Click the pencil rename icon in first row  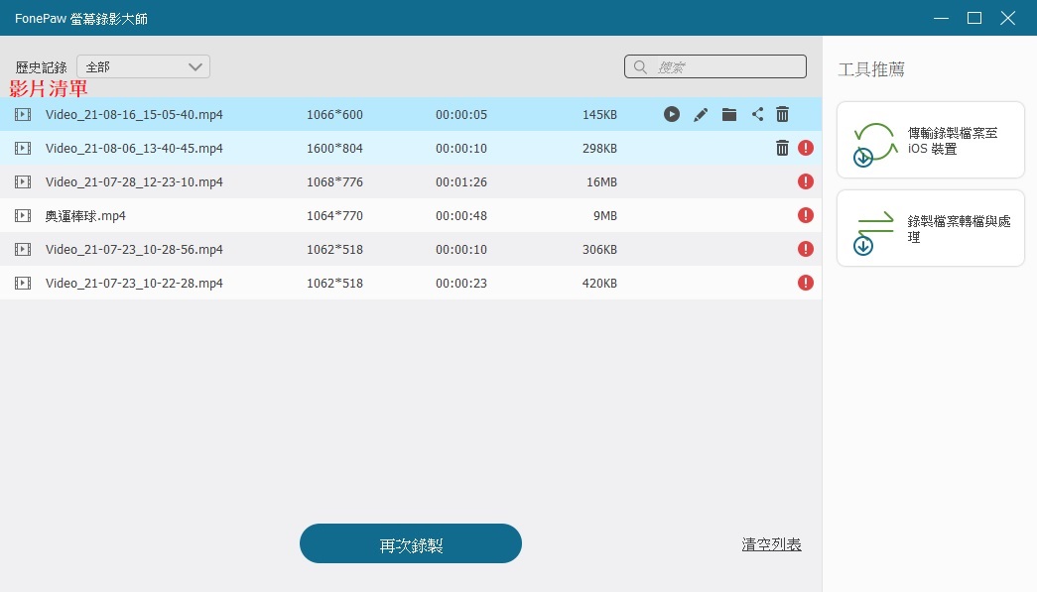click(x=701, y=115)
